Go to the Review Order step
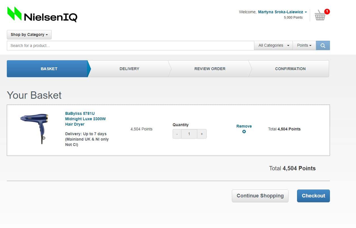 pos(210,69)
